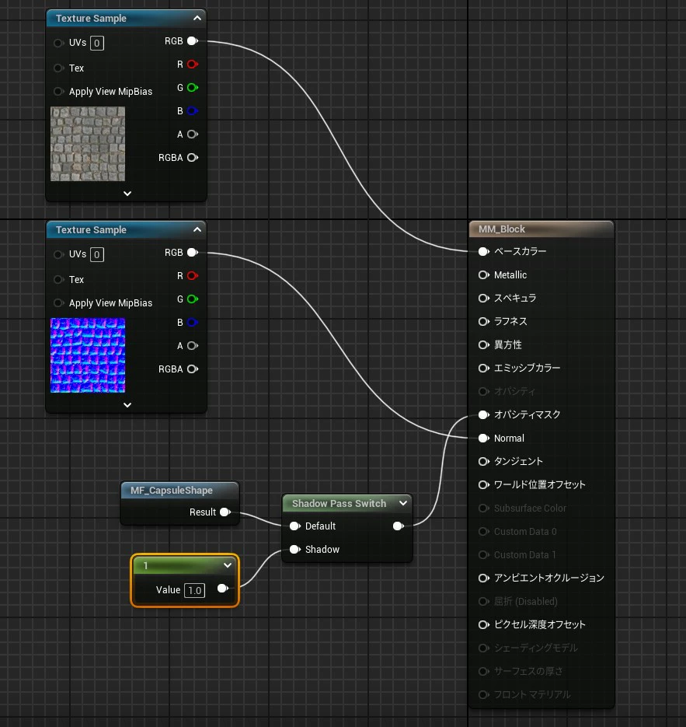
Task: Select the blue normal-map preview thumbnail
Action: 88,355
